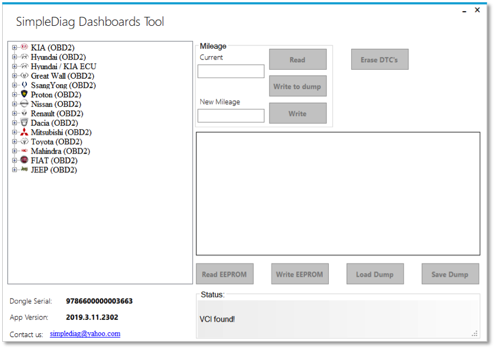Open the simplediag@yahoo.com contact link
This screenshot has height=349, width=495.
(x=85, y=333)
